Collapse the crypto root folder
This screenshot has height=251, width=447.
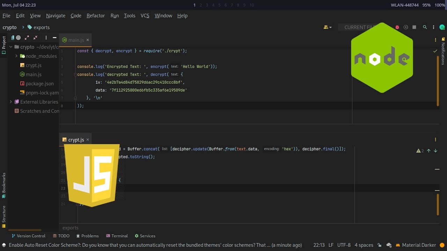[x=11, y=47]
